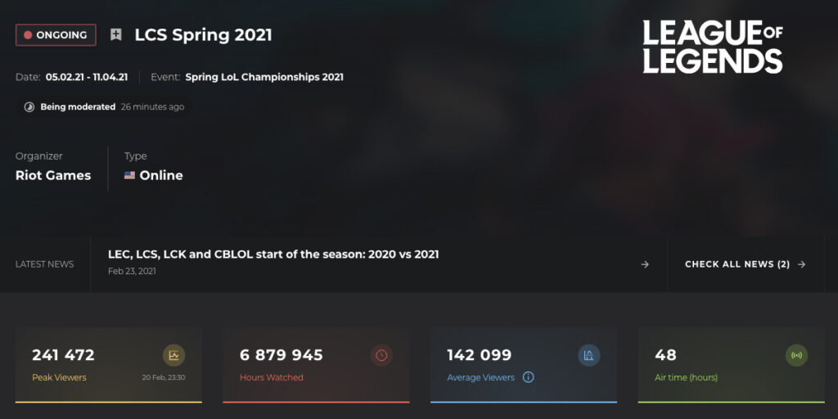
Task: Select the Hours Watched stat card
Action: tap(317, 365)
